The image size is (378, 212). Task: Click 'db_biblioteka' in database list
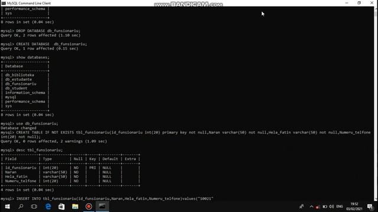coord(19,75)
